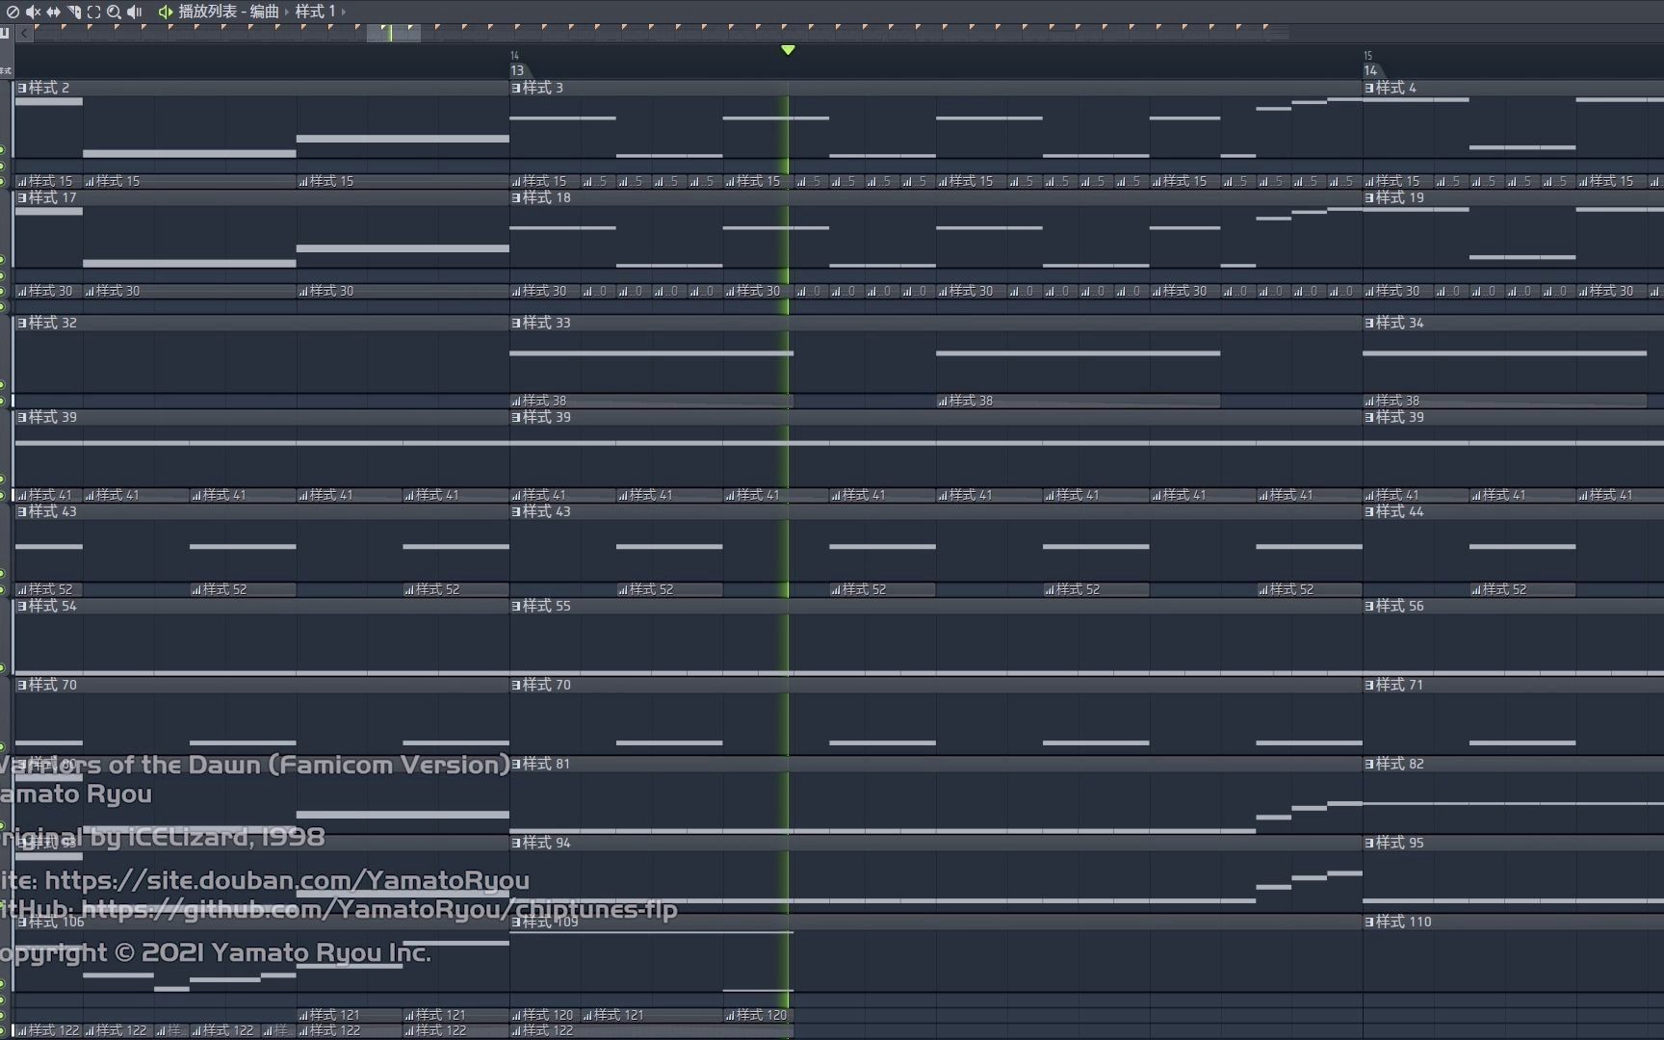Open clip menu of bar-13 样式 39

pos(516,417)
